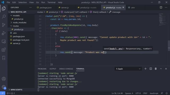Open the Explorer view in activity bar
The width and height of the screenshot is (170, 95).
pyautogui.click(x=4, y=8)
